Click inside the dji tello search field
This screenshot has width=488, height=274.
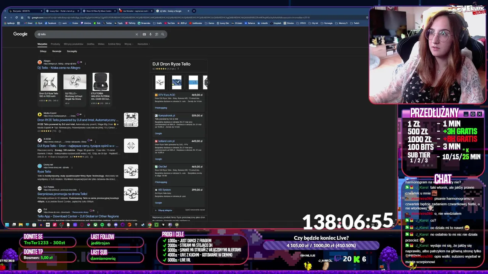point(86,34)
